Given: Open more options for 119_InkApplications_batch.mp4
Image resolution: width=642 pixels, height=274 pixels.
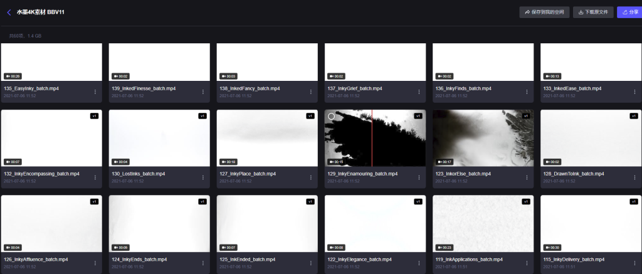Looking at the screenshot, I should tap(527, 263).
